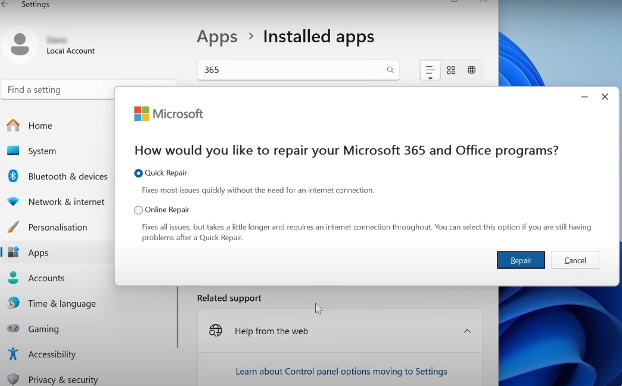Click the Home house icon
Image resolution: width=622 pixels, height=386 pixels.
pyautogui.click(x=13, y=125)
